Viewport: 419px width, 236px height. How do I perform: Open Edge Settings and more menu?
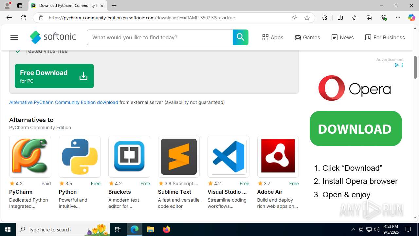pos(398,18)
